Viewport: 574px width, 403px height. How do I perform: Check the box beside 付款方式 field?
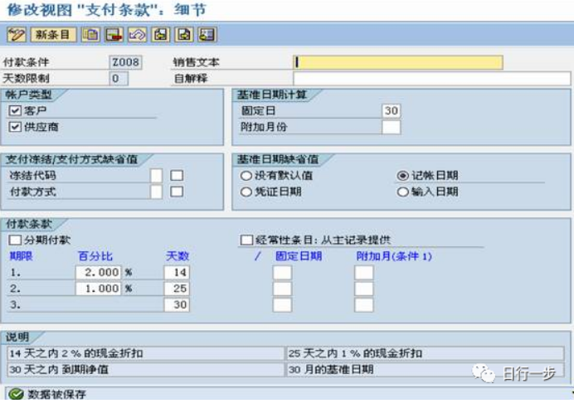[x=177, y=192]
